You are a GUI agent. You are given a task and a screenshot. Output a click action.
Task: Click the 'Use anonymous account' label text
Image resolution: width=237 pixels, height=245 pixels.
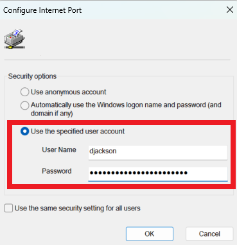[x=69, y=92]
